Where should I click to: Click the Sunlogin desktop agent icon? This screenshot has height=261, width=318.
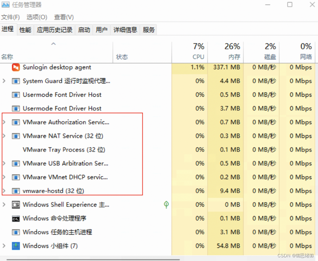pos(16,67)
